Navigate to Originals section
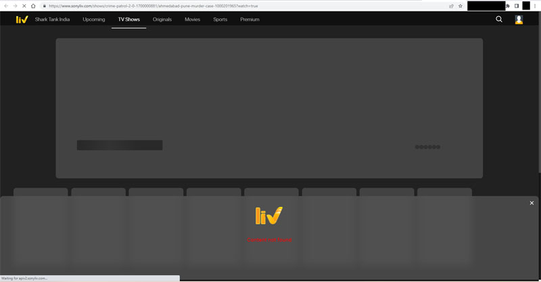This screenshot has height=282, width=541. [x=162, y=20]
